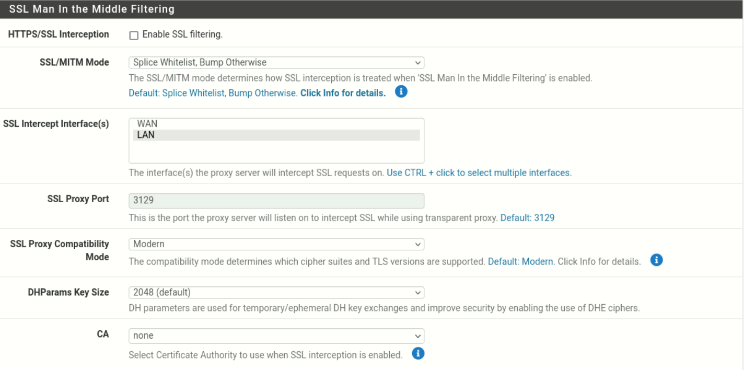Select WAN in SSL Intercept Interface list
Viewport: 744px width, 370px height.
[147, 124]
